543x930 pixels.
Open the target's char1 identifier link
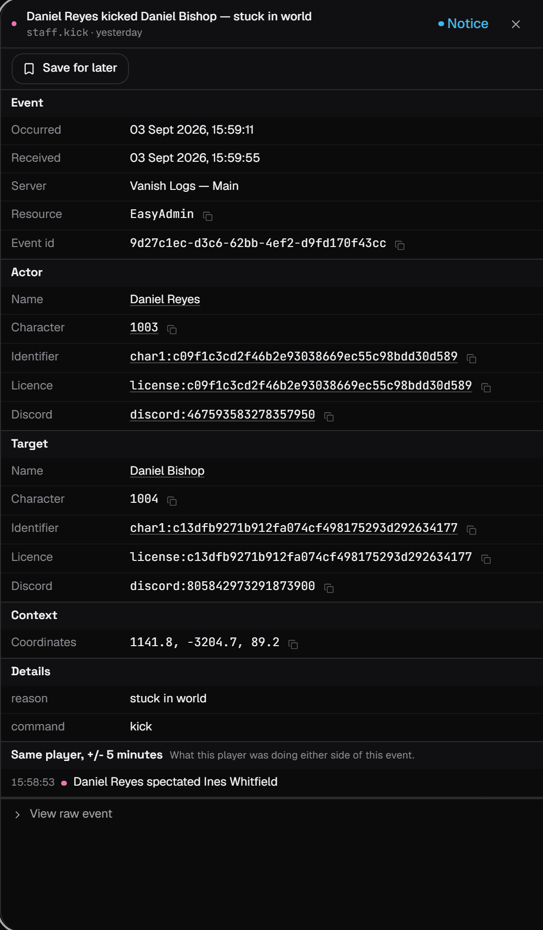coord(294,528)
